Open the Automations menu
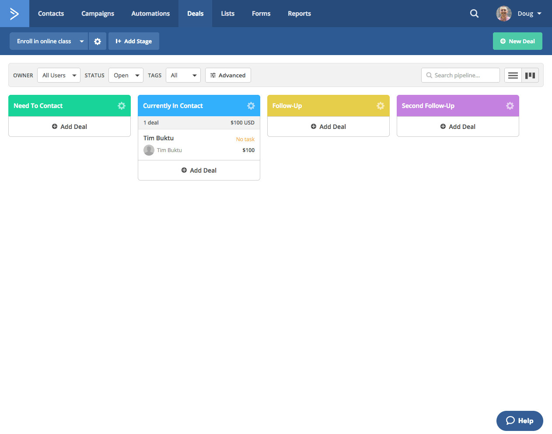The image size is (552, 434). [x=150, y=14]
